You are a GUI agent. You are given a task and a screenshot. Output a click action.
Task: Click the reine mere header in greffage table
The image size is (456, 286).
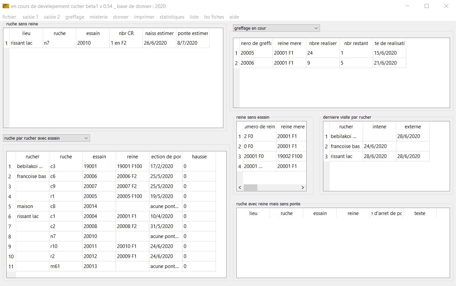point(289,43)
